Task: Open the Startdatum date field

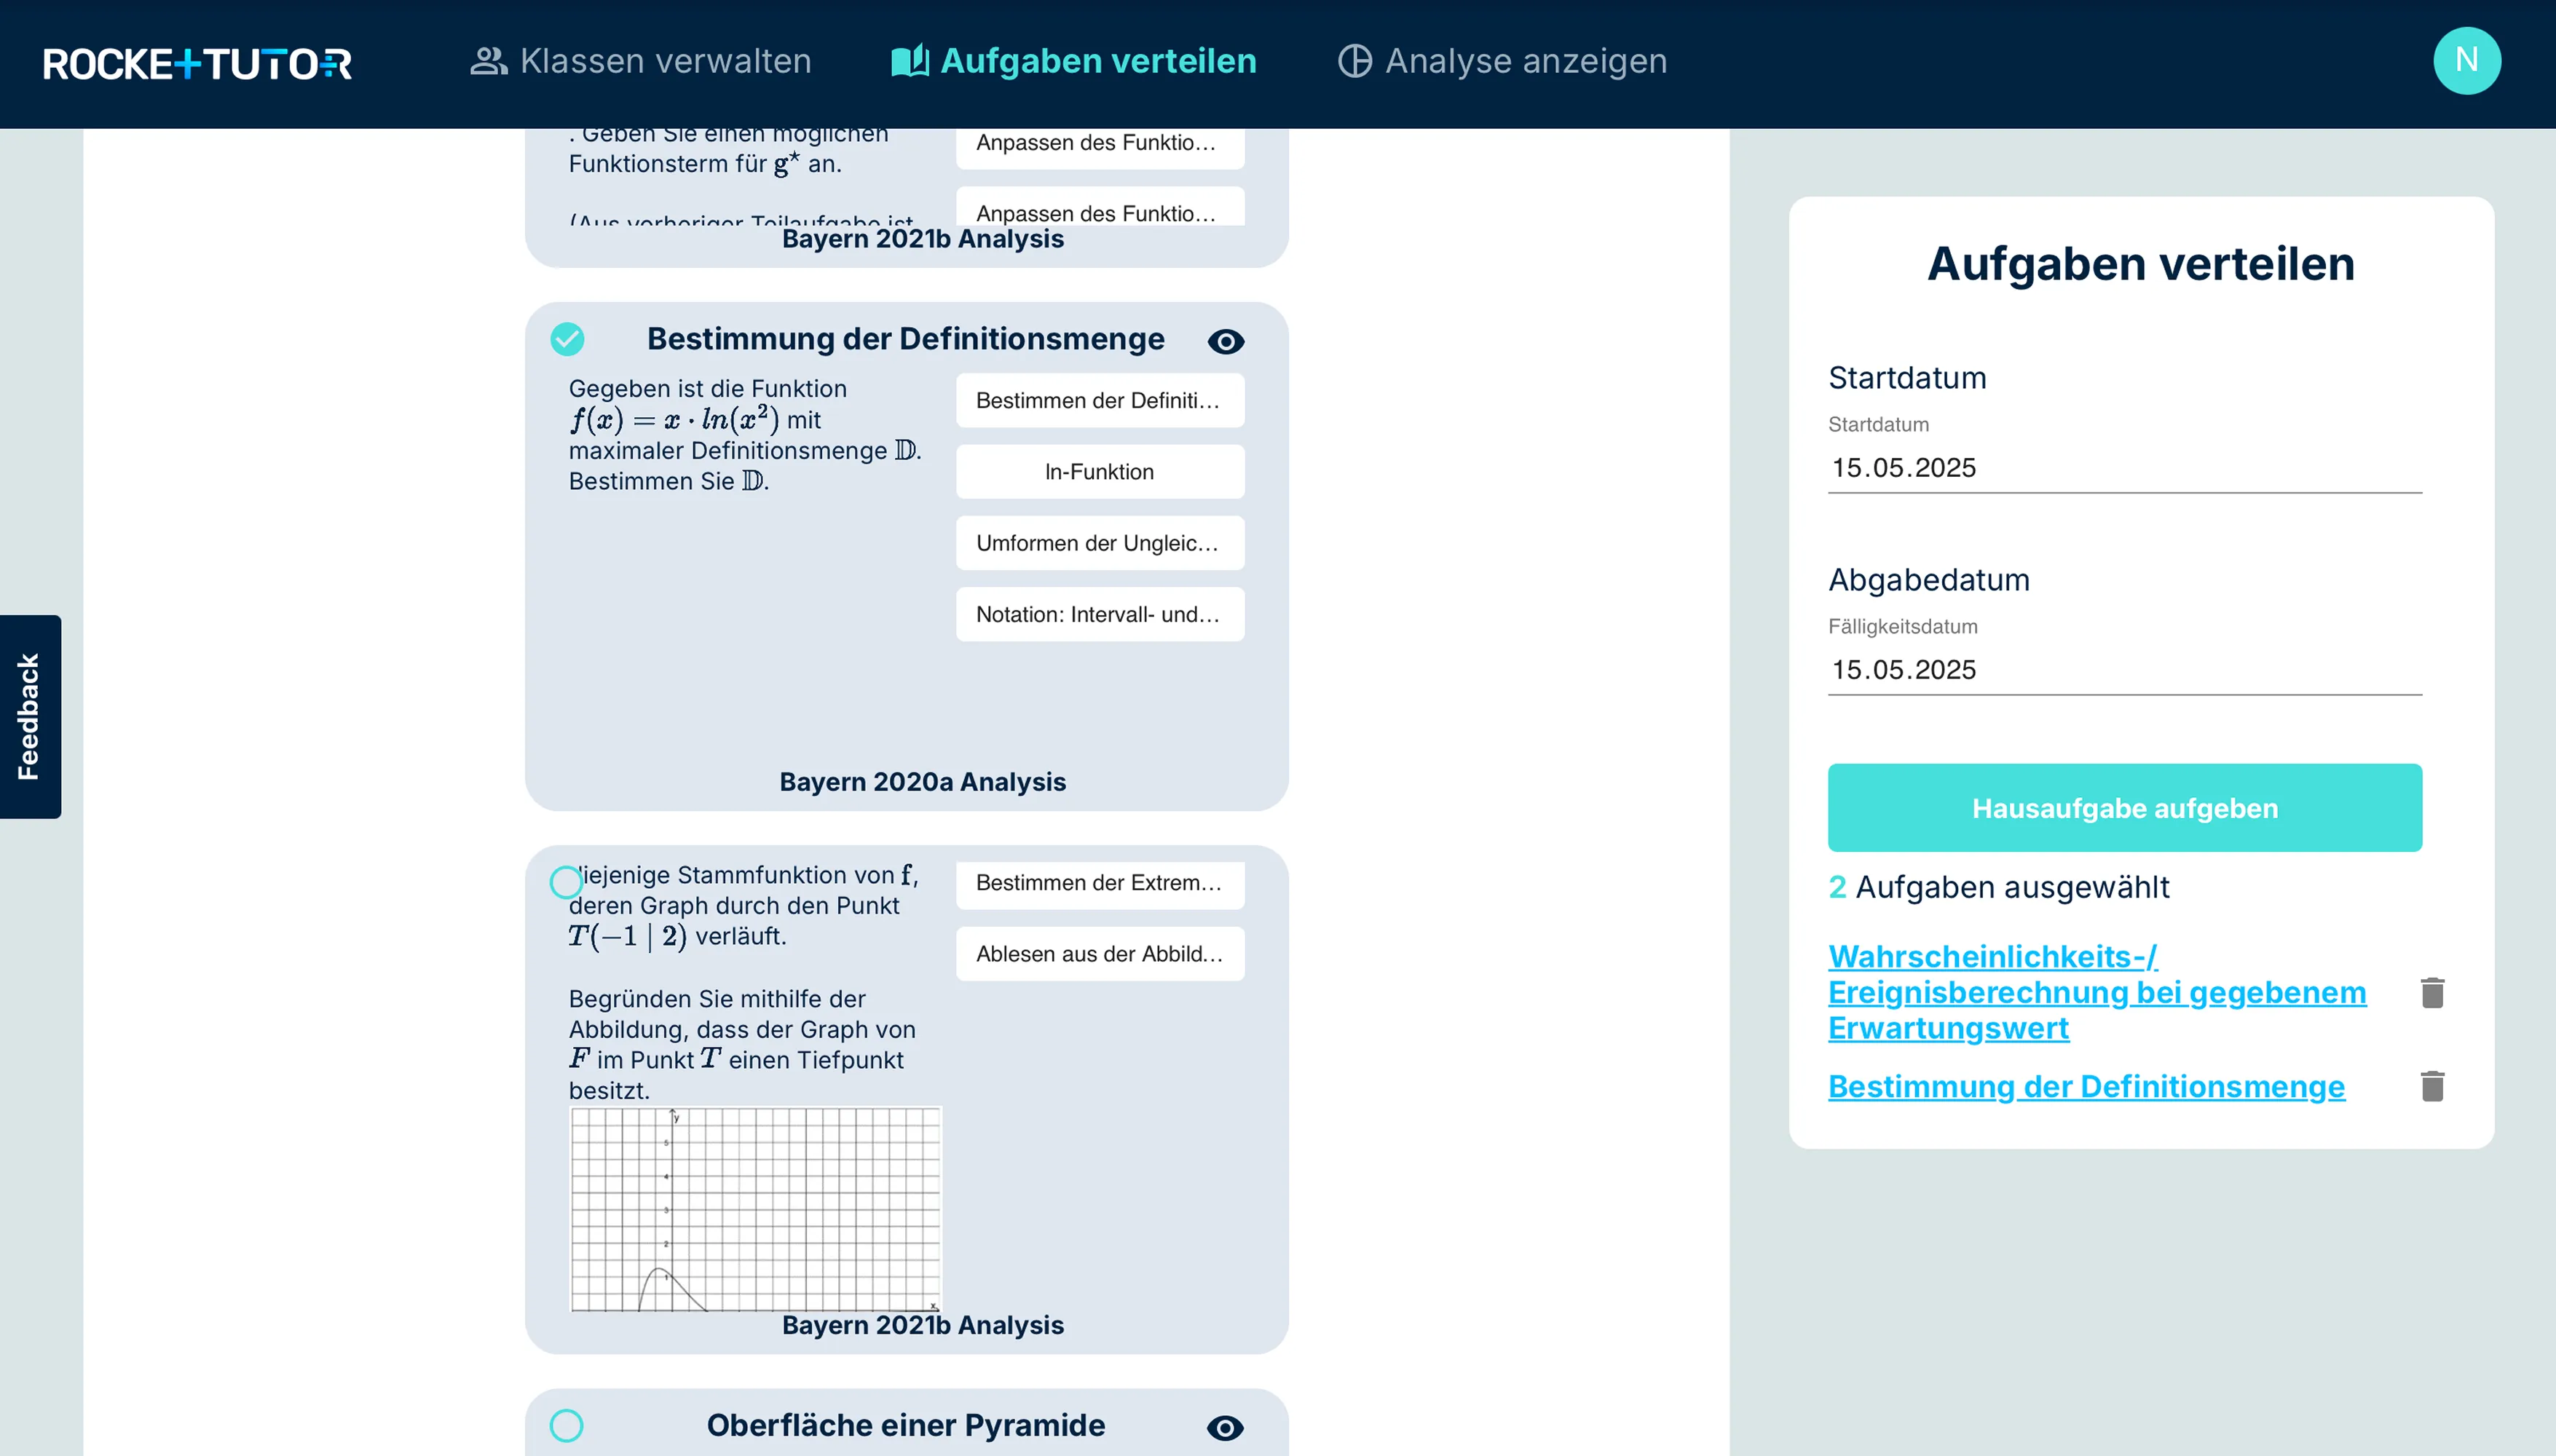Action: pos(2124,468)
